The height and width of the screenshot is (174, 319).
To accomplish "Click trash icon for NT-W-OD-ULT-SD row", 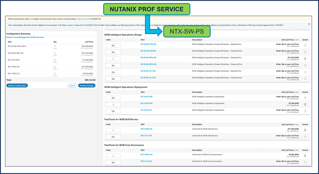I will [305, 72].
